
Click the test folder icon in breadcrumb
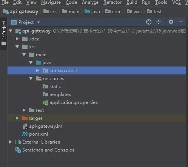pos(149,11)
